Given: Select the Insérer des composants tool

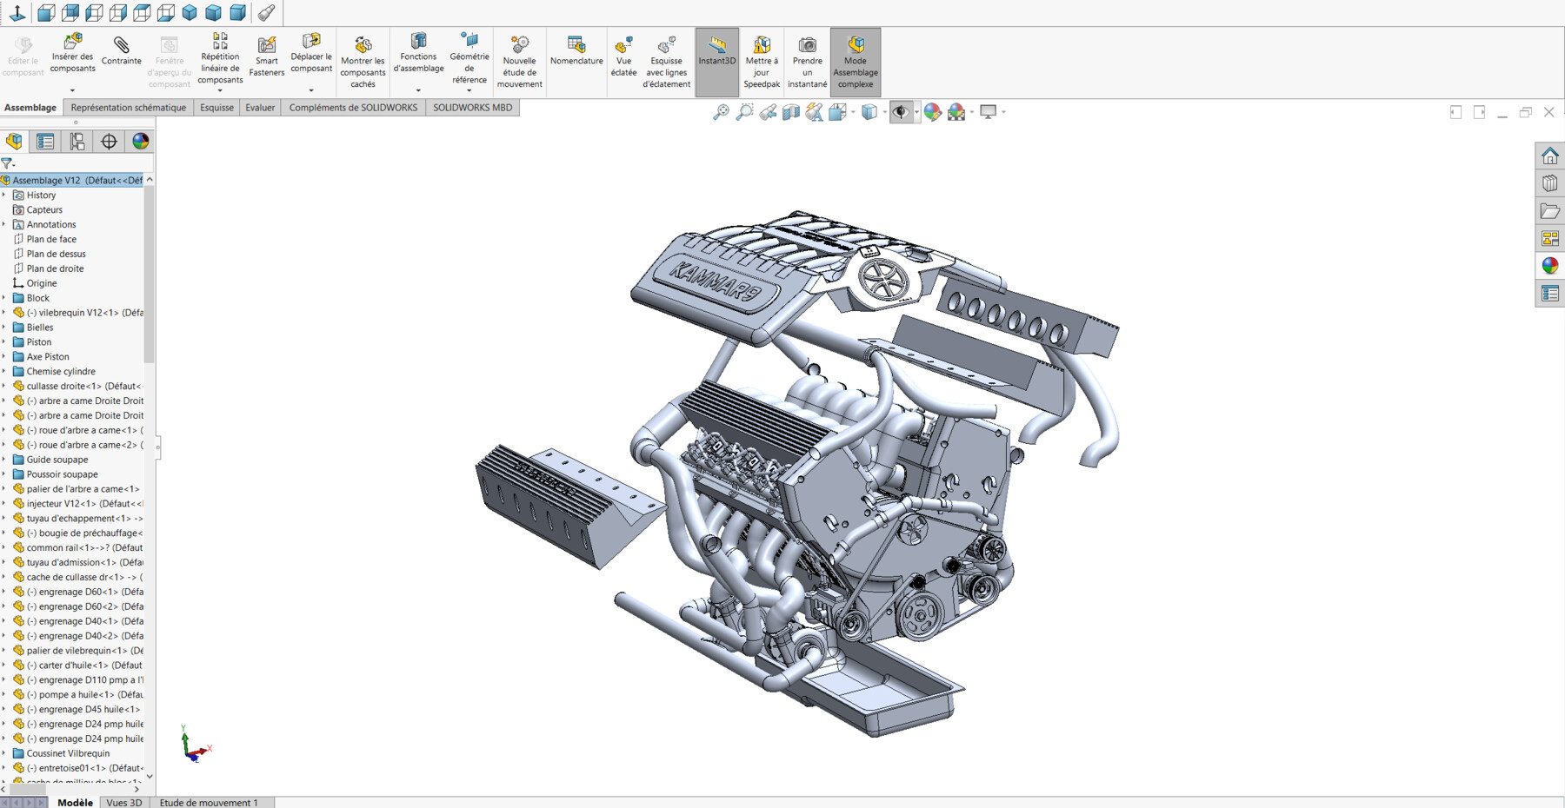Looking at the screenshot, I should point(73,55).
